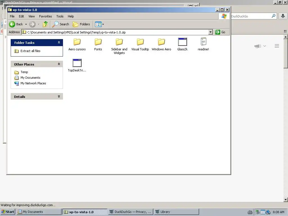The width and height of the screenshot is (288, 216).
Task: Click the browser scrollbar up arrow
Action: click(286, 37)
